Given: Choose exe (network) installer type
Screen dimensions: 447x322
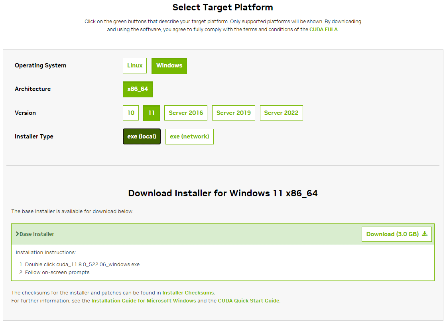Looking at the screenshot, I should [189, 136].
